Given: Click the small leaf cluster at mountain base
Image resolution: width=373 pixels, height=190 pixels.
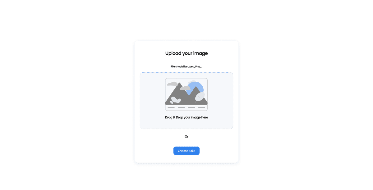Looking at the screenshot, I should tap(175, 100).
